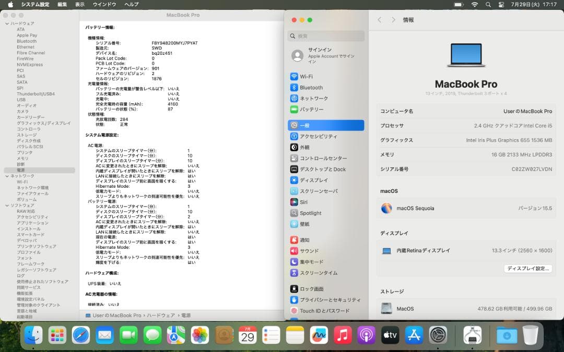The height and width of the screenshot is (352, 564).
Task: Click the settings 検索 search field
Action: tap(326, 36)
